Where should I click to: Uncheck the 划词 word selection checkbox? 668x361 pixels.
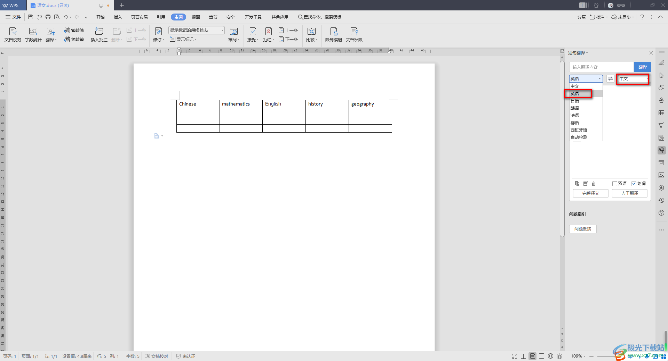tap(634, 184)
